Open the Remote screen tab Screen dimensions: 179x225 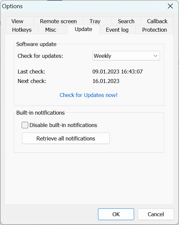(x=58, y=21)
